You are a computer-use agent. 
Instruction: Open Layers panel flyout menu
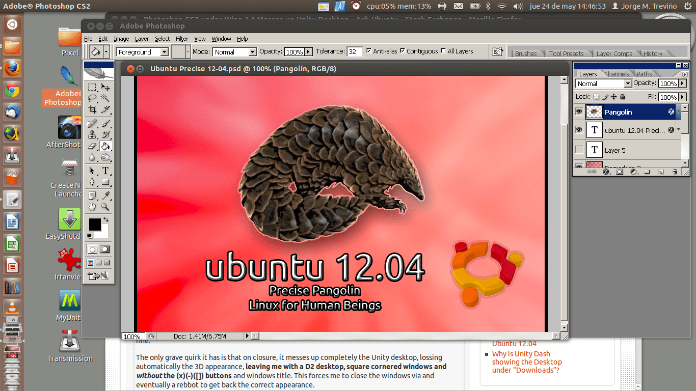(x=685, y=74)
